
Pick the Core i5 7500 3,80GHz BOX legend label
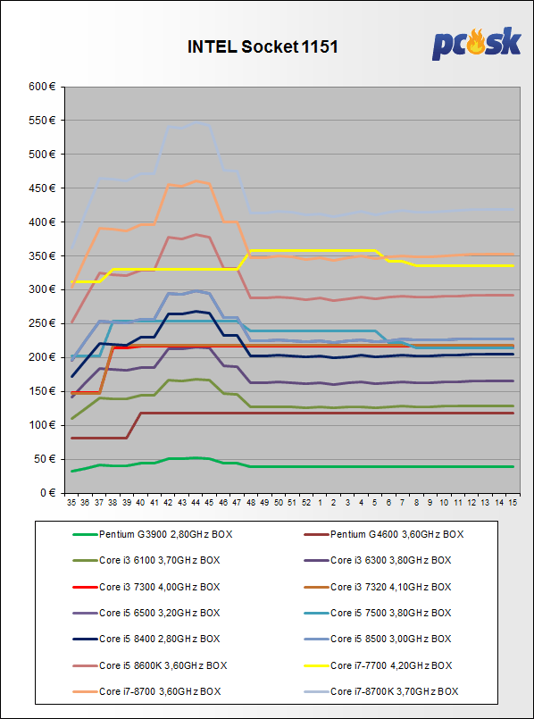point(391,613)
